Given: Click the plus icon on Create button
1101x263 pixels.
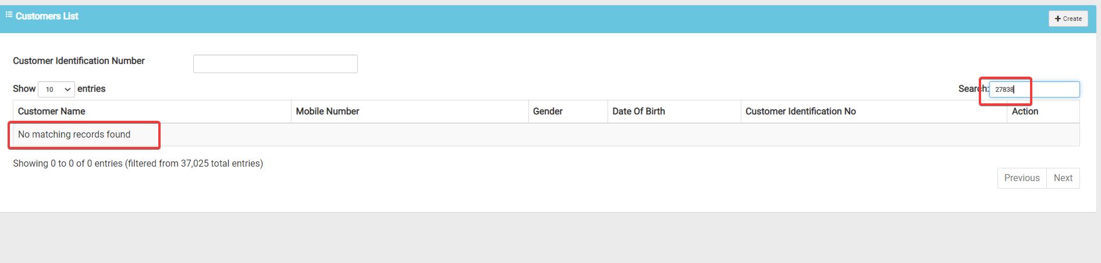Looking at the screenshot, I should (x=1058, y=19).
